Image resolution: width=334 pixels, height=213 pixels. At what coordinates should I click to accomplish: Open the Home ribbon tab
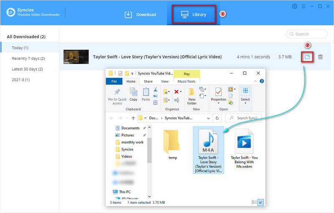pyautogui.click(x=131, y=81)
